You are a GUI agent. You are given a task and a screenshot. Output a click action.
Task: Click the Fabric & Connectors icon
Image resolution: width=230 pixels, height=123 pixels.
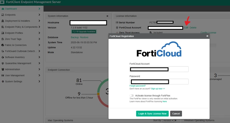point(2,45)
